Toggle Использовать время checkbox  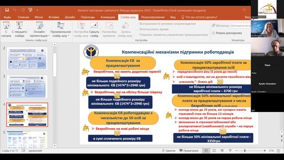(x=137, y=29)
